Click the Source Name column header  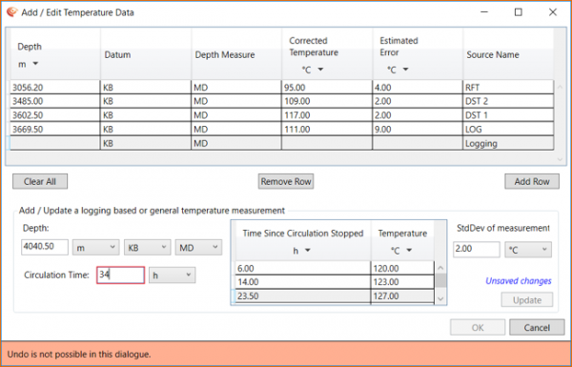508,54
